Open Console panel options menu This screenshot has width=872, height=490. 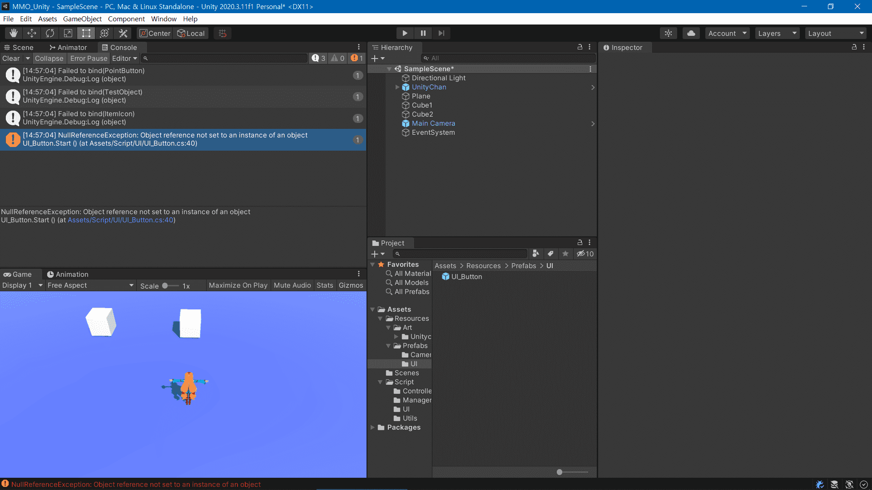pos(359,47)
